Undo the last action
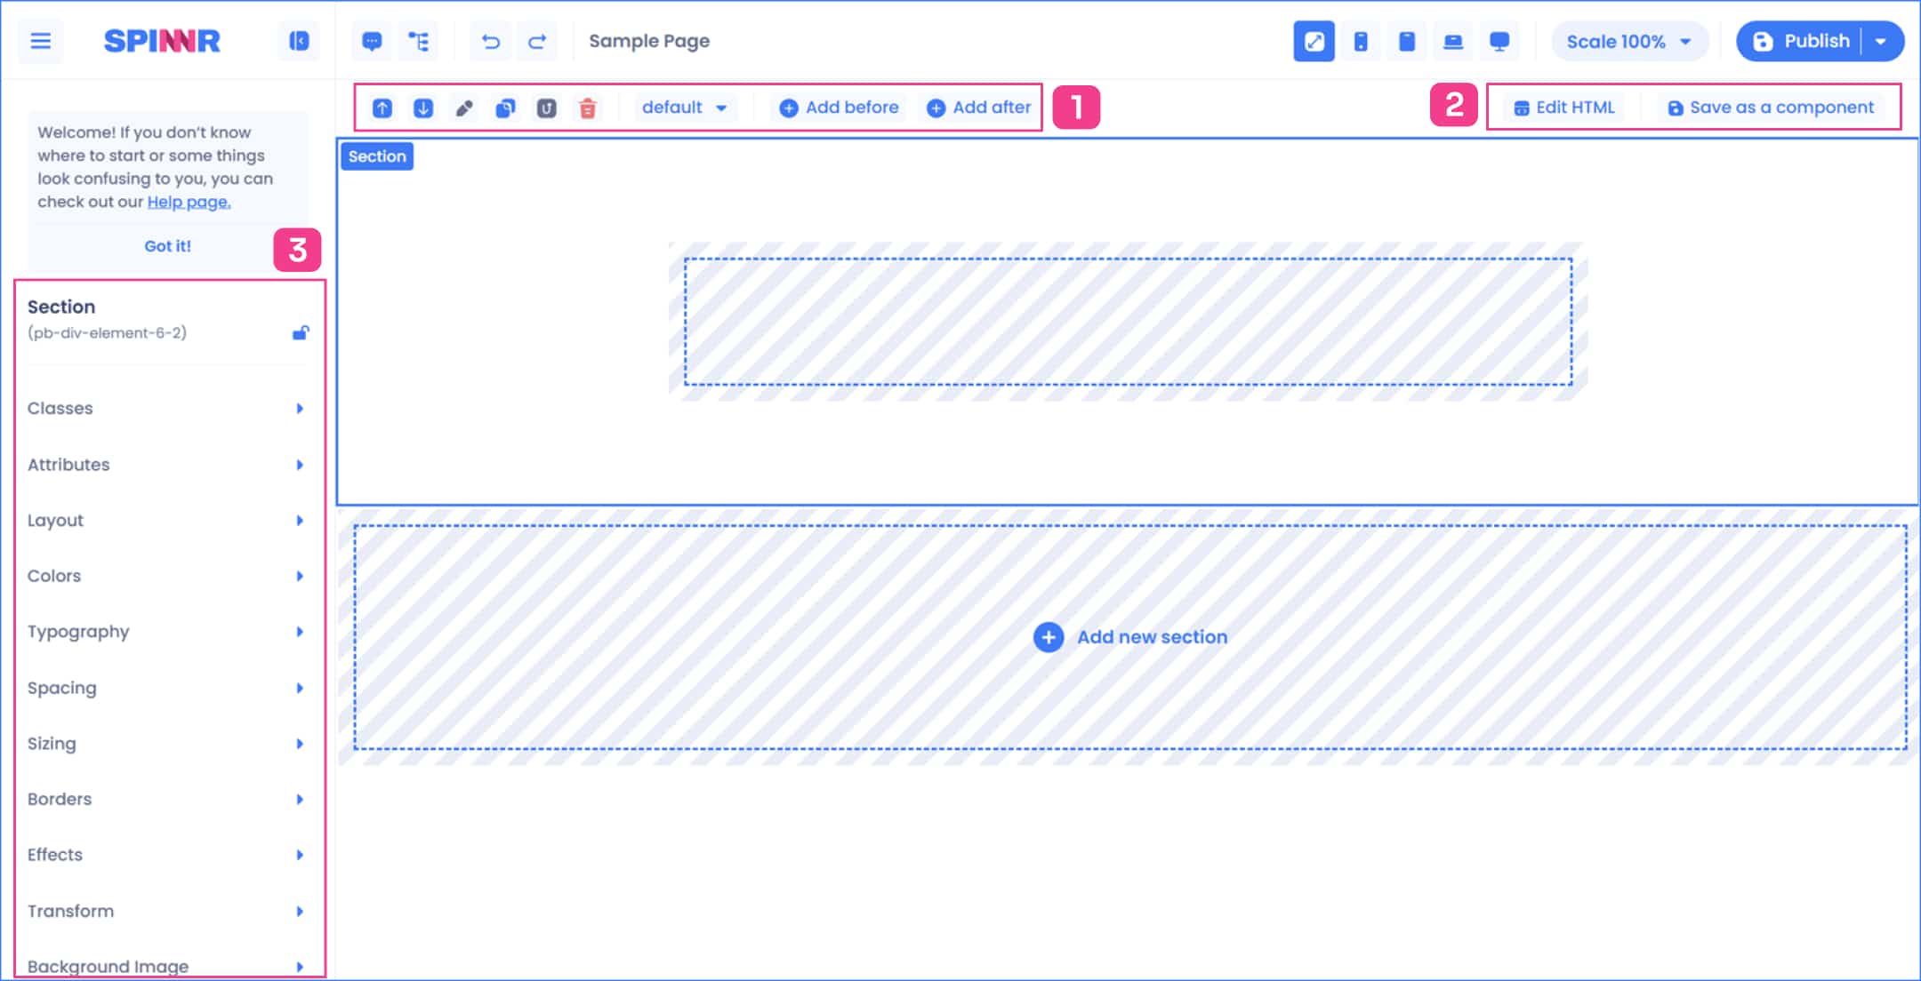 (491, 41)
